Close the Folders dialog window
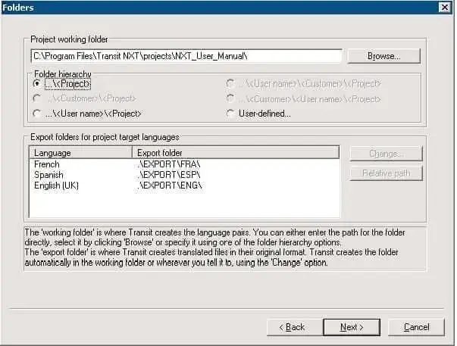 pyautogui.click(x=445, y=7)
